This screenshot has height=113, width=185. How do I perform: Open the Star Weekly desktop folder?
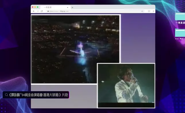(180, 34)
